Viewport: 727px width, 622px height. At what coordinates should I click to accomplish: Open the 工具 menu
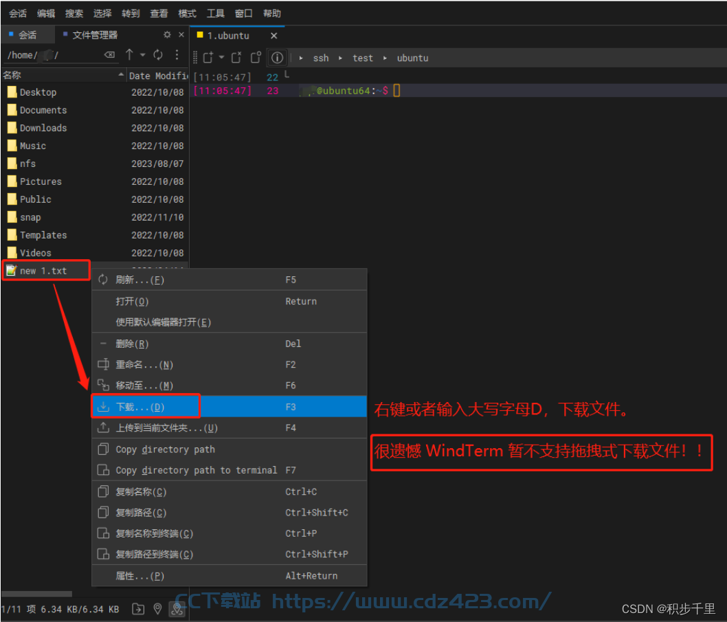[216, 14]
